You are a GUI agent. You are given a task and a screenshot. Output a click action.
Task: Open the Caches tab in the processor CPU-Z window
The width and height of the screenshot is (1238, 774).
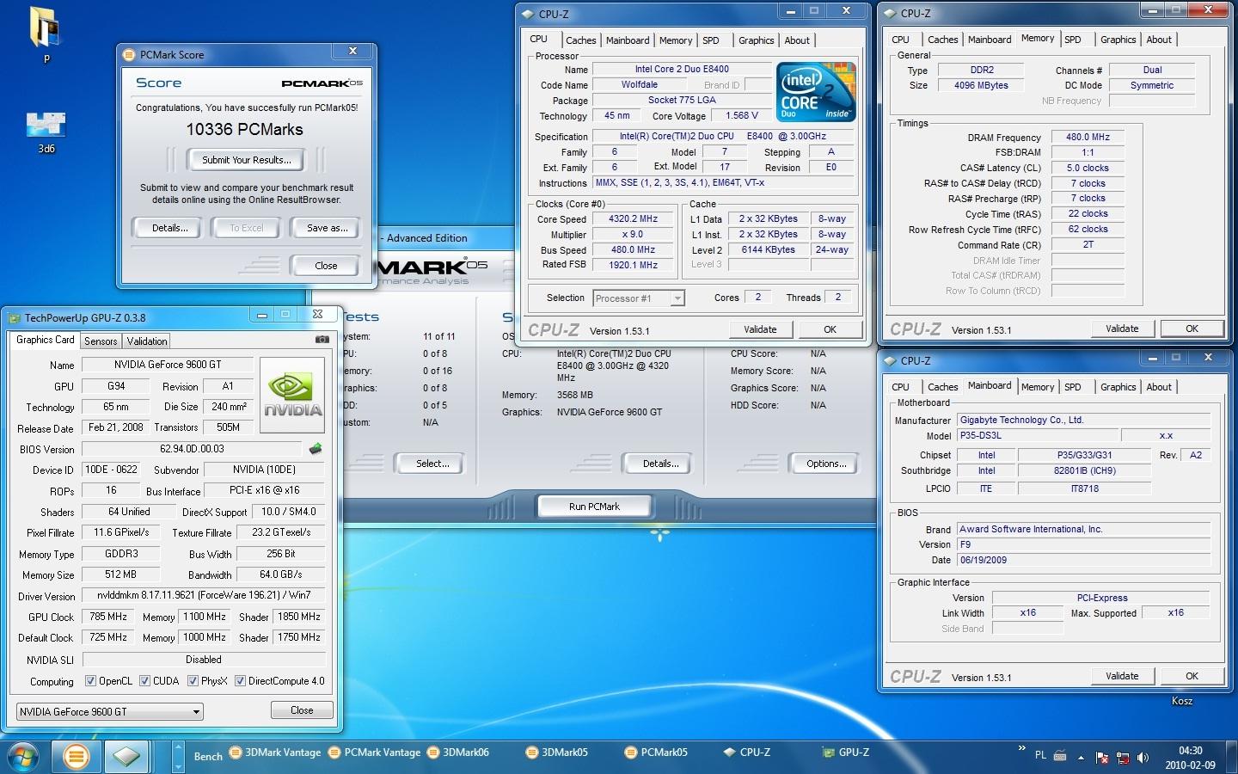pyautogui.click(x=580, y=40)
